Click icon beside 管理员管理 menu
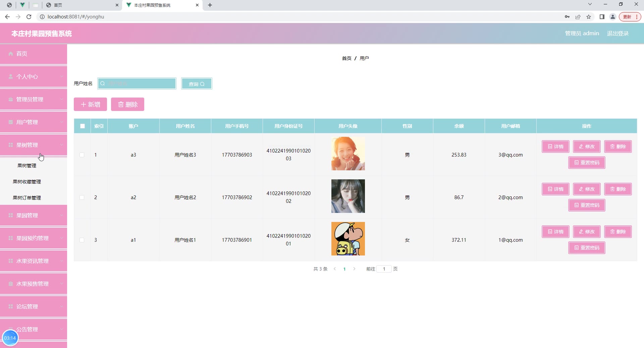The height and width of the screenshot is (348, 644). 11,99
